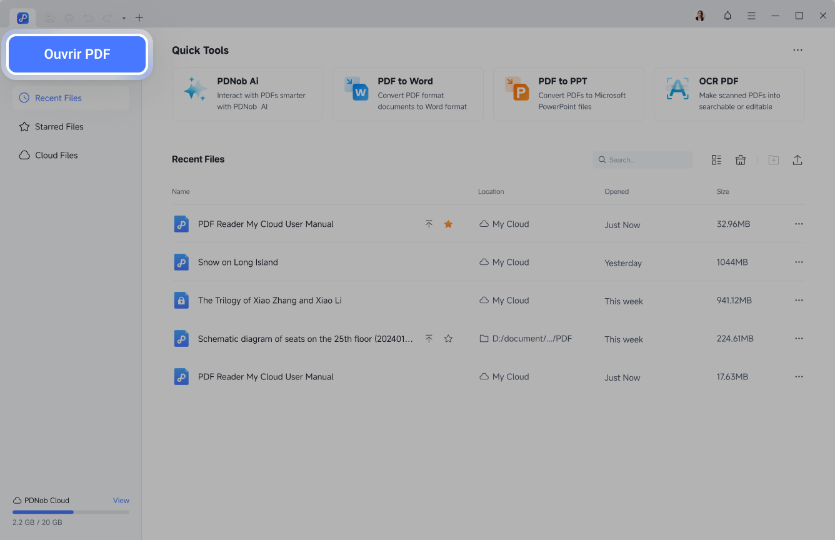Open more options for Schematic diagram file
835x540 pixels.
(x=799, y=338)
